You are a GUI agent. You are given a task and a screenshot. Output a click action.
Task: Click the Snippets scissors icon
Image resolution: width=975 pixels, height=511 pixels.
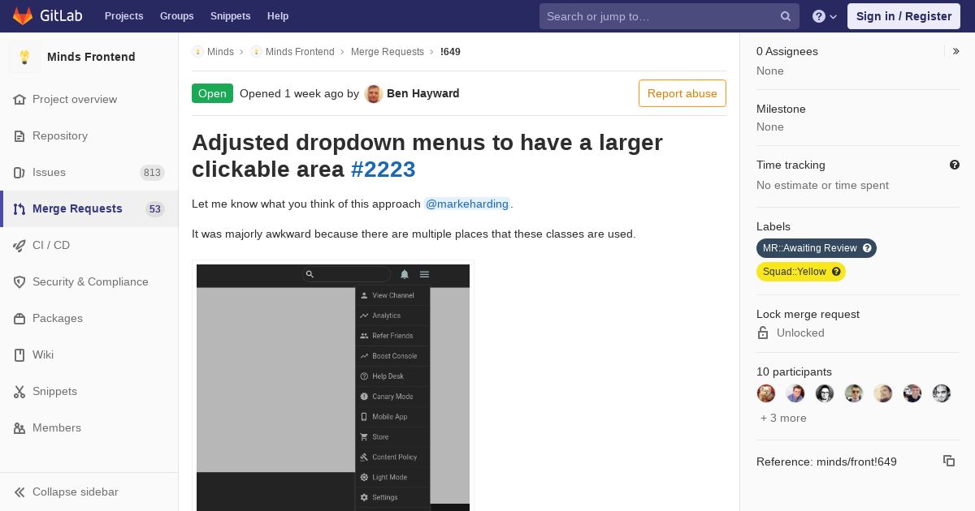[x=19, y=391]
